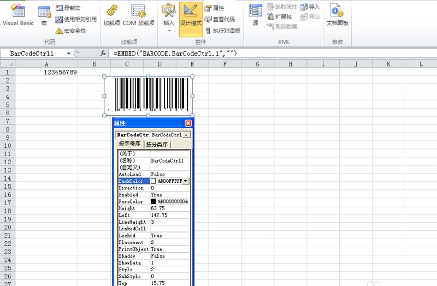
Task: Click 映射属性 map properties
Action: [x=282, y=7]
